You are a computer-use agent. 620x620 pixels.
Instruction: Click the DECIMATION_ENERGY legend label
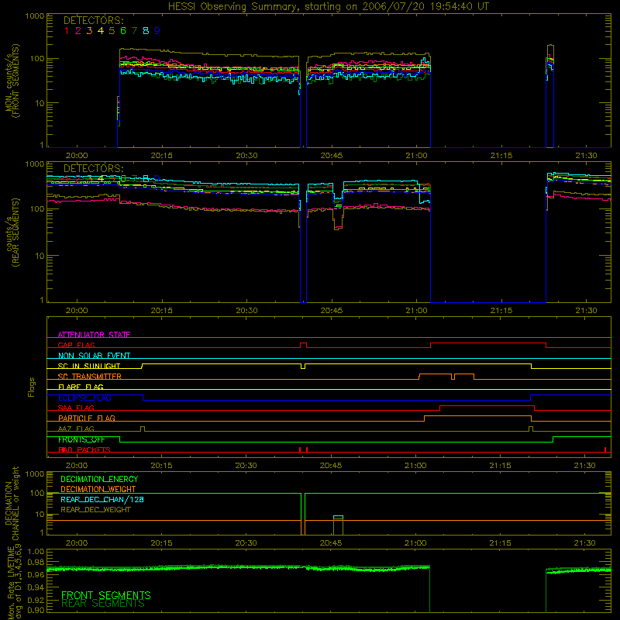click(99, 479)
